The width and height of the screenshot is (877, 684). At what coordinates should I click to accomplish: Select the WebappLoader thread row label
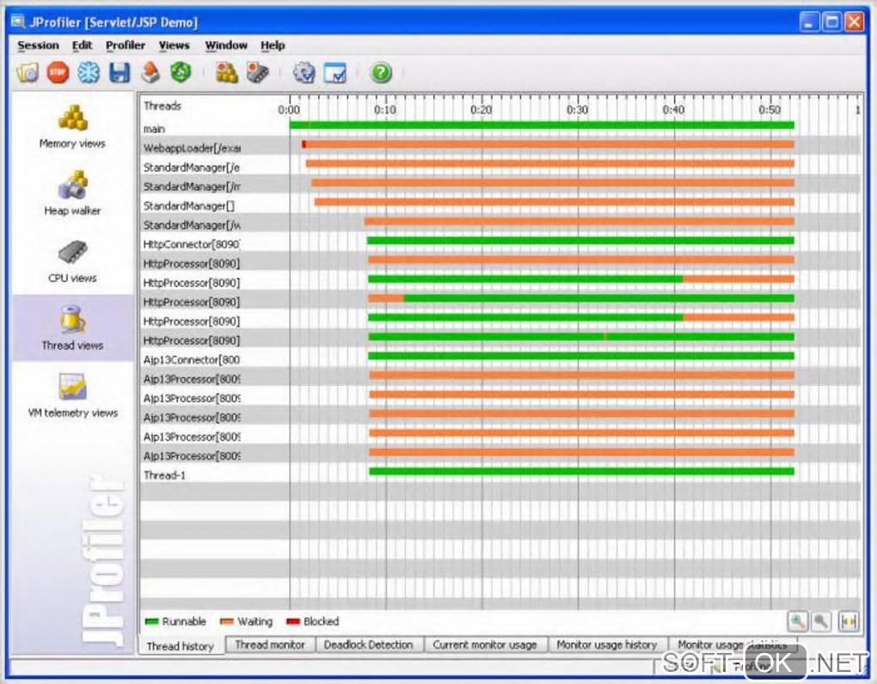[x=192, y=148]
